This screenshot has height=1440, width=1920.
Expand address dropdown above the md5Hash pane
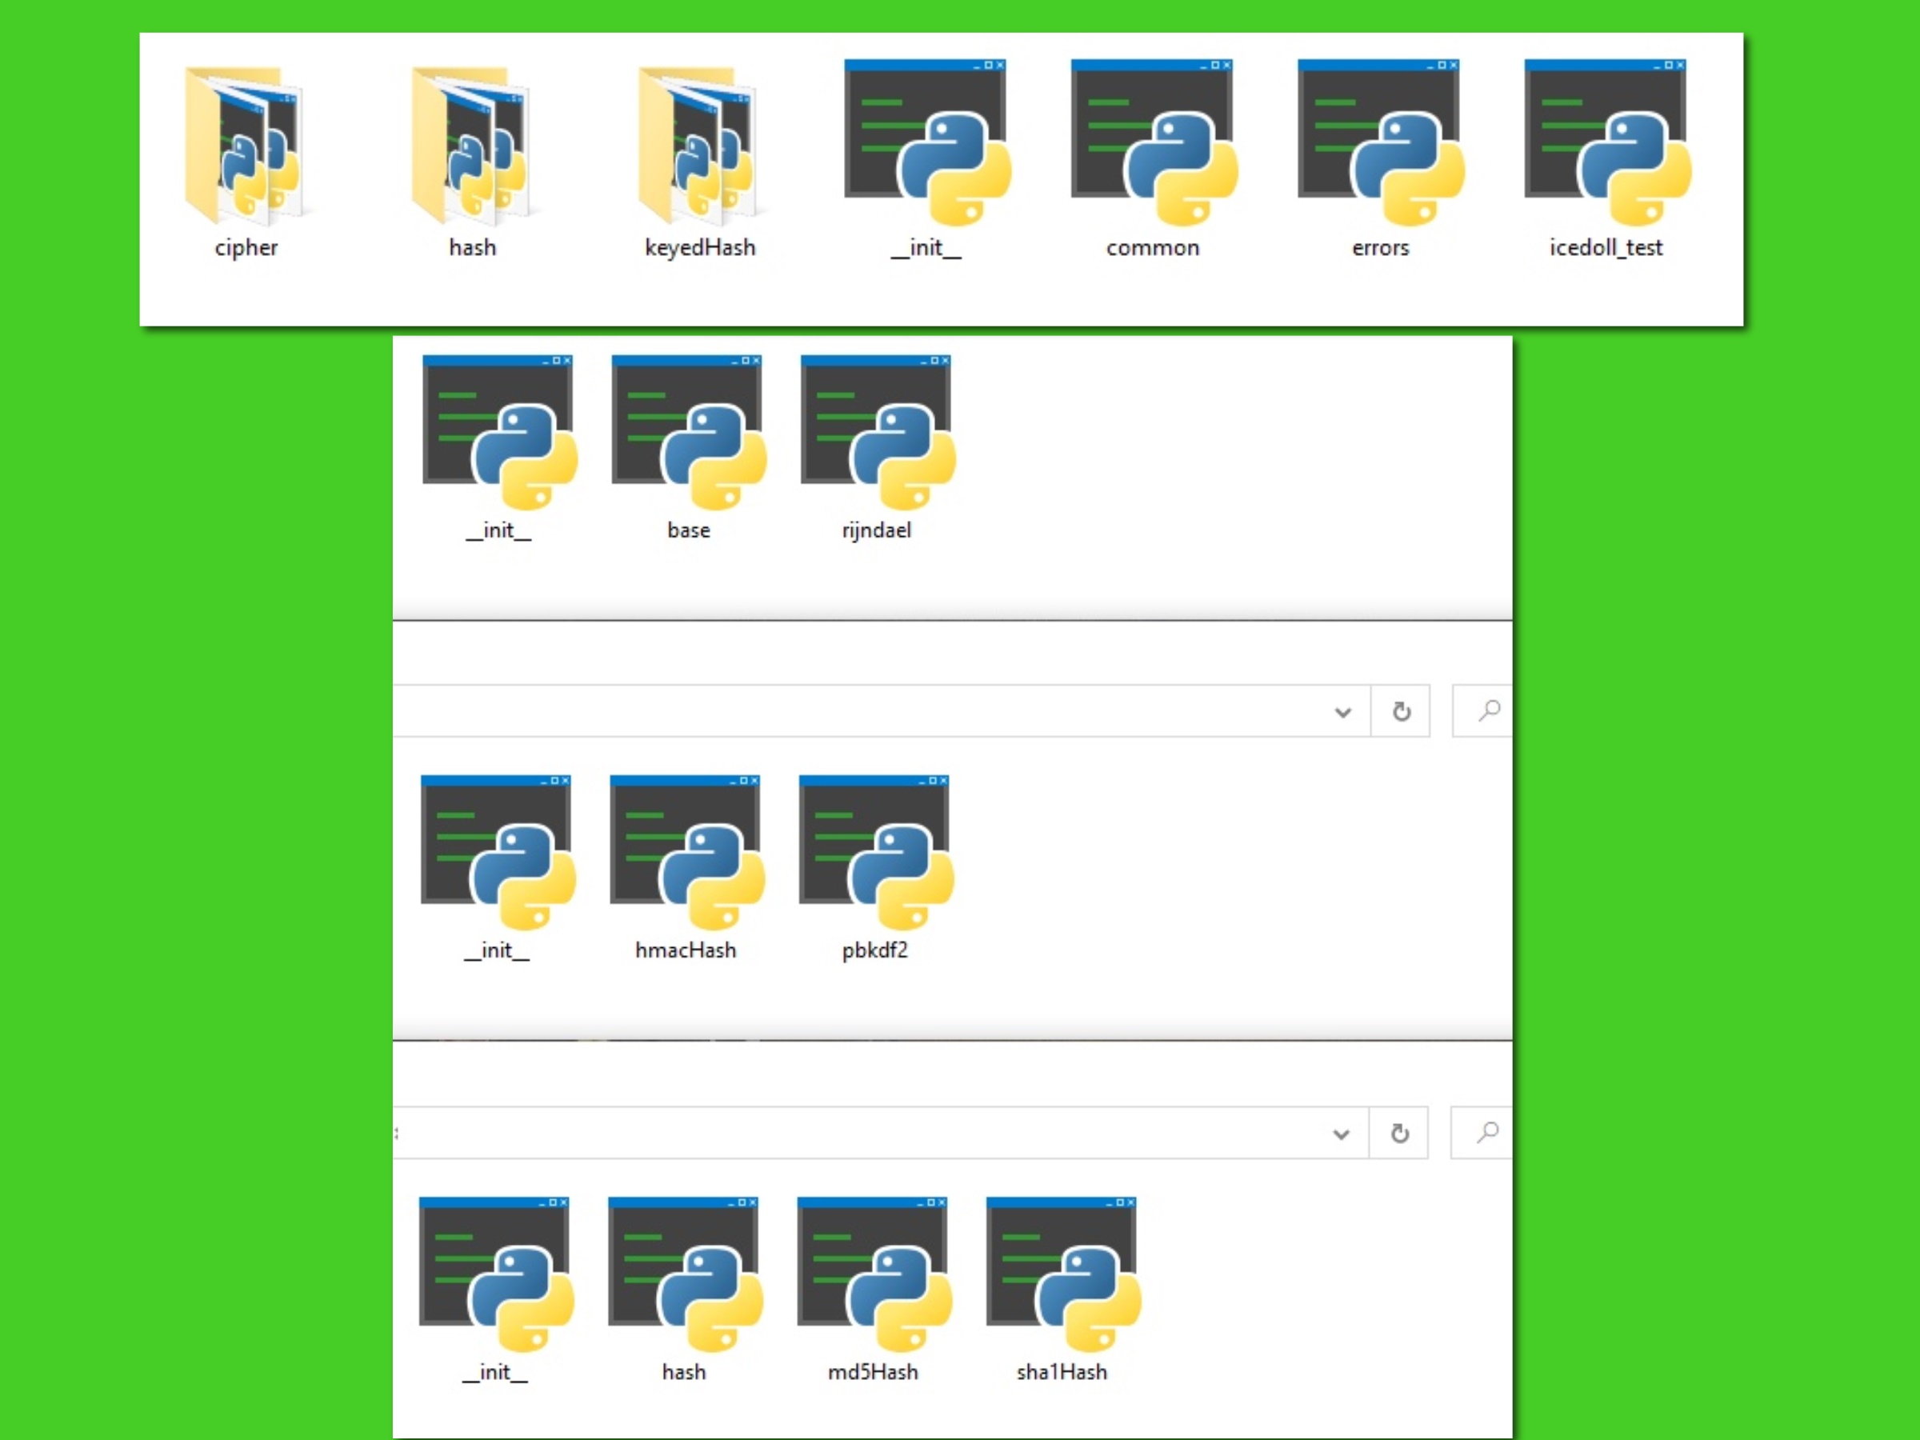pos(1340,1134)
